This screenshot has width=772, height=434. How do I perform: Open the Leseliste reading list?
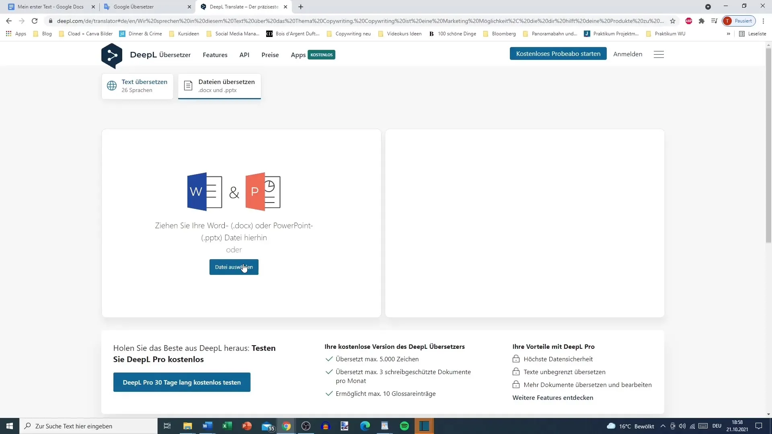click(x=753, y=34)
